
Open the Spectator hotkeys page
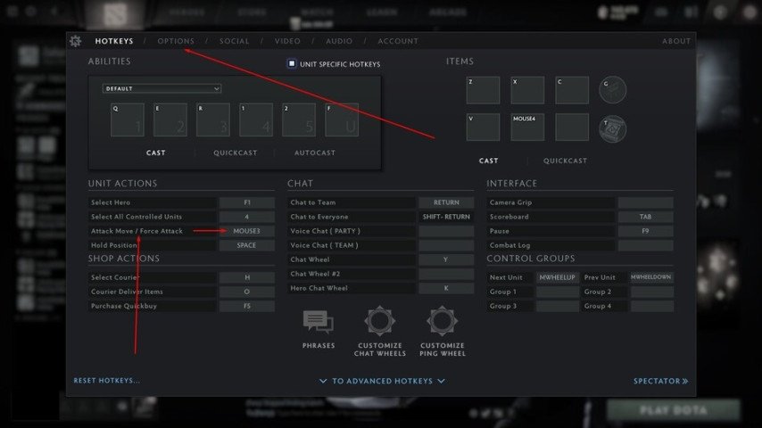click(x=660, y=381)
